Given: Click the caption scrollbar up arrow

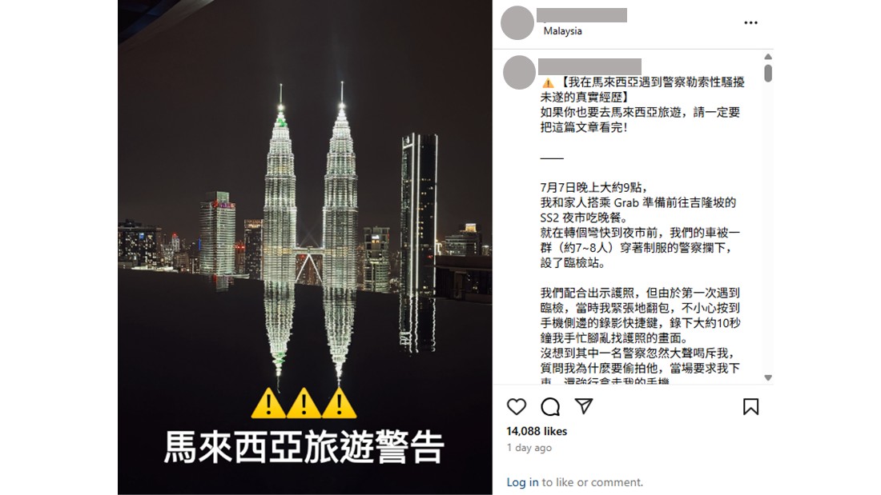Looking at the screenshot, I should tap(768, 57).
